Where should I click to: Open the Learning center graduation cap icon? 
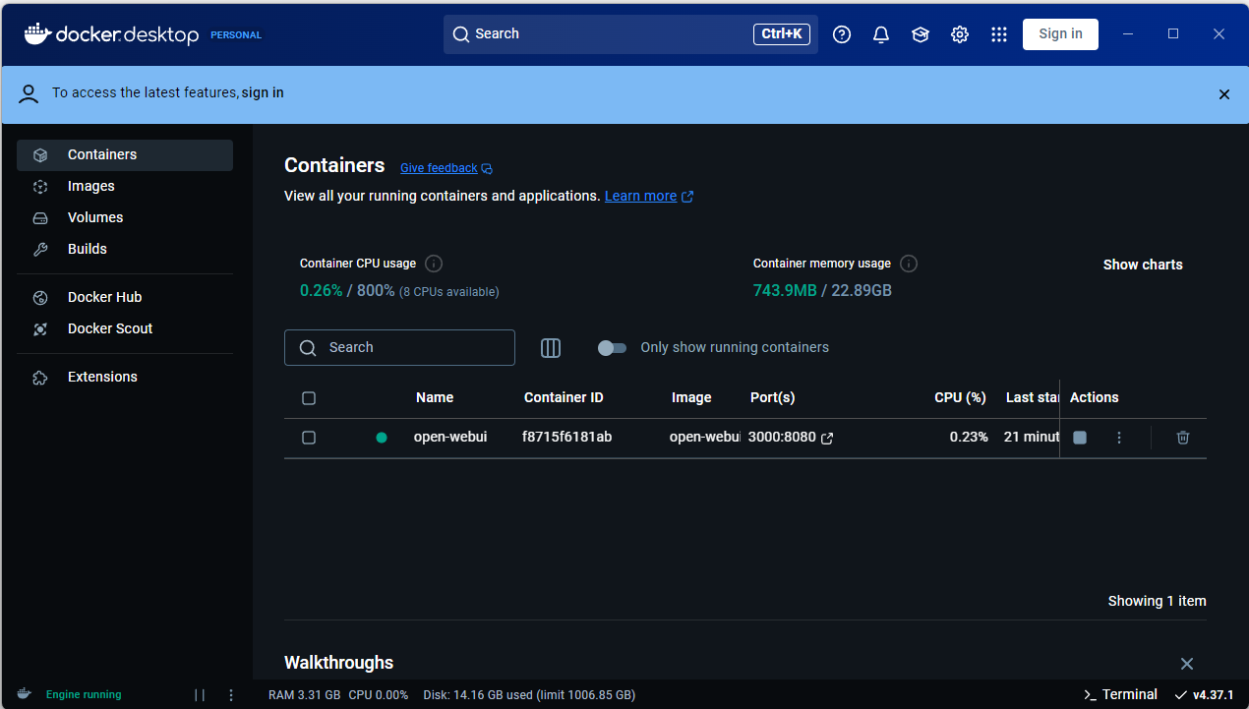[921, 34]
